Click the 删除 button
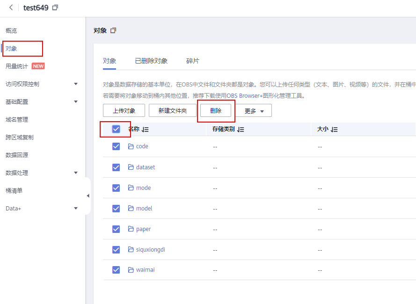This screenshot has height=304, width=416. 216,111
